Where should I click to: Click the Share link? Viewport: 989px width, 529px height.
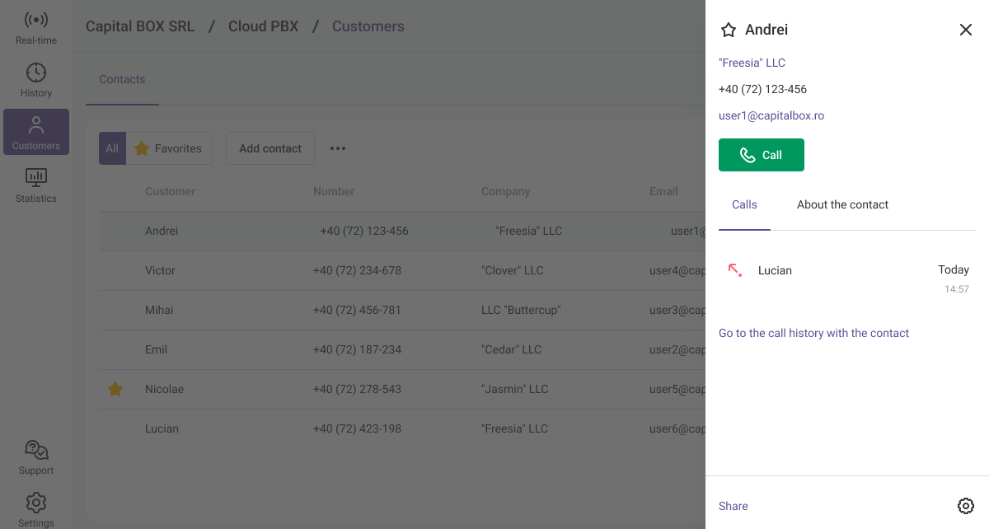pyautogui.click(x=733, y=506)
